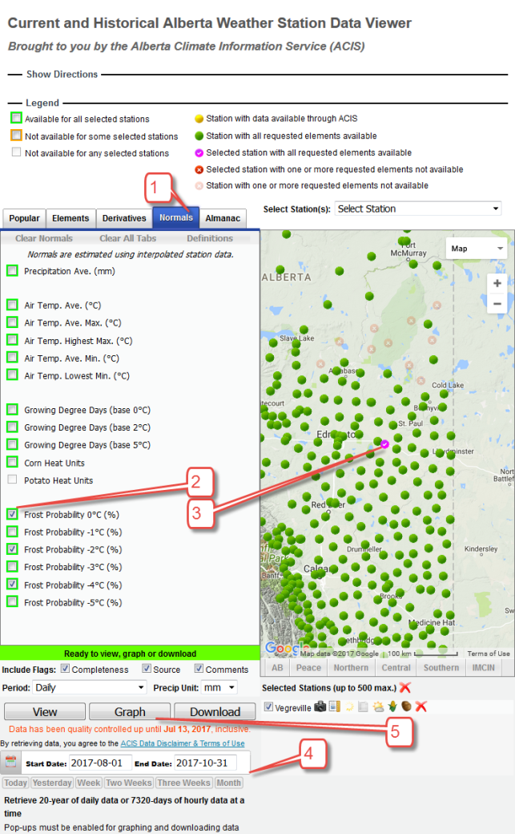
Task: Switch to the Almanac tab
Action: (223, 218)
